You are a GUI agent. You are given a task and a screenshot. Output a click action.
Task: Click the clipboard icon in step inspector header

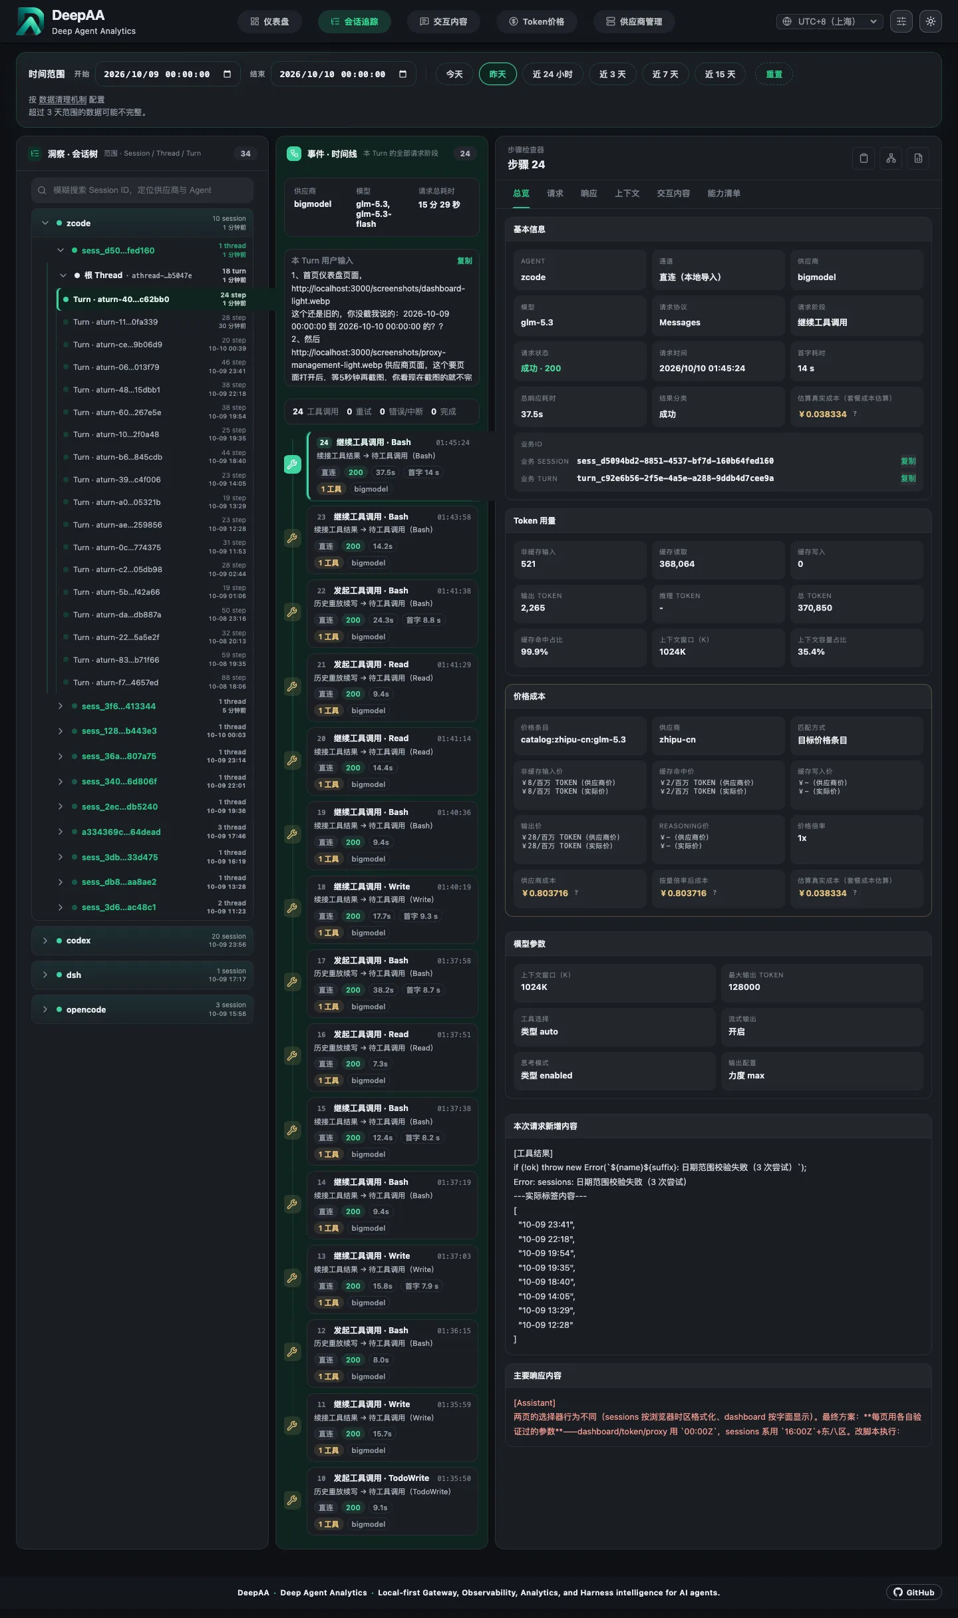(x=864, y=158)
